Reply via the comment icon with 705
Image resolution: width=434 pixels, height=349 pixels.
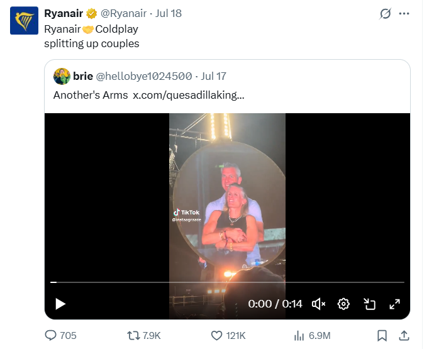tap(60, 335)
